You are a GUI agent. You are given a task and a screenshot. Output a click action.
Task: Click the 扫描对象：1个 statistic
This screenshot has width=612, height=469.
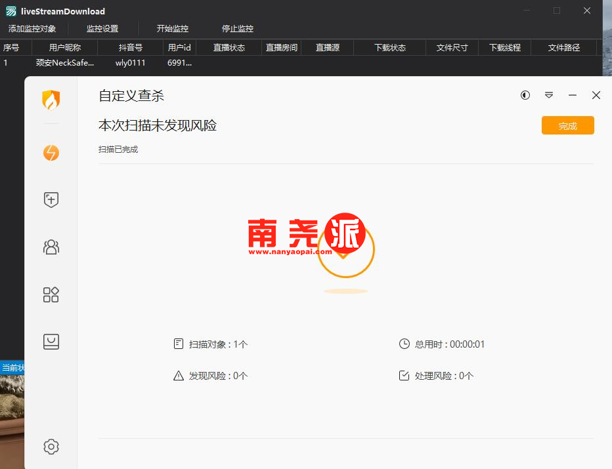coord(210,344)
